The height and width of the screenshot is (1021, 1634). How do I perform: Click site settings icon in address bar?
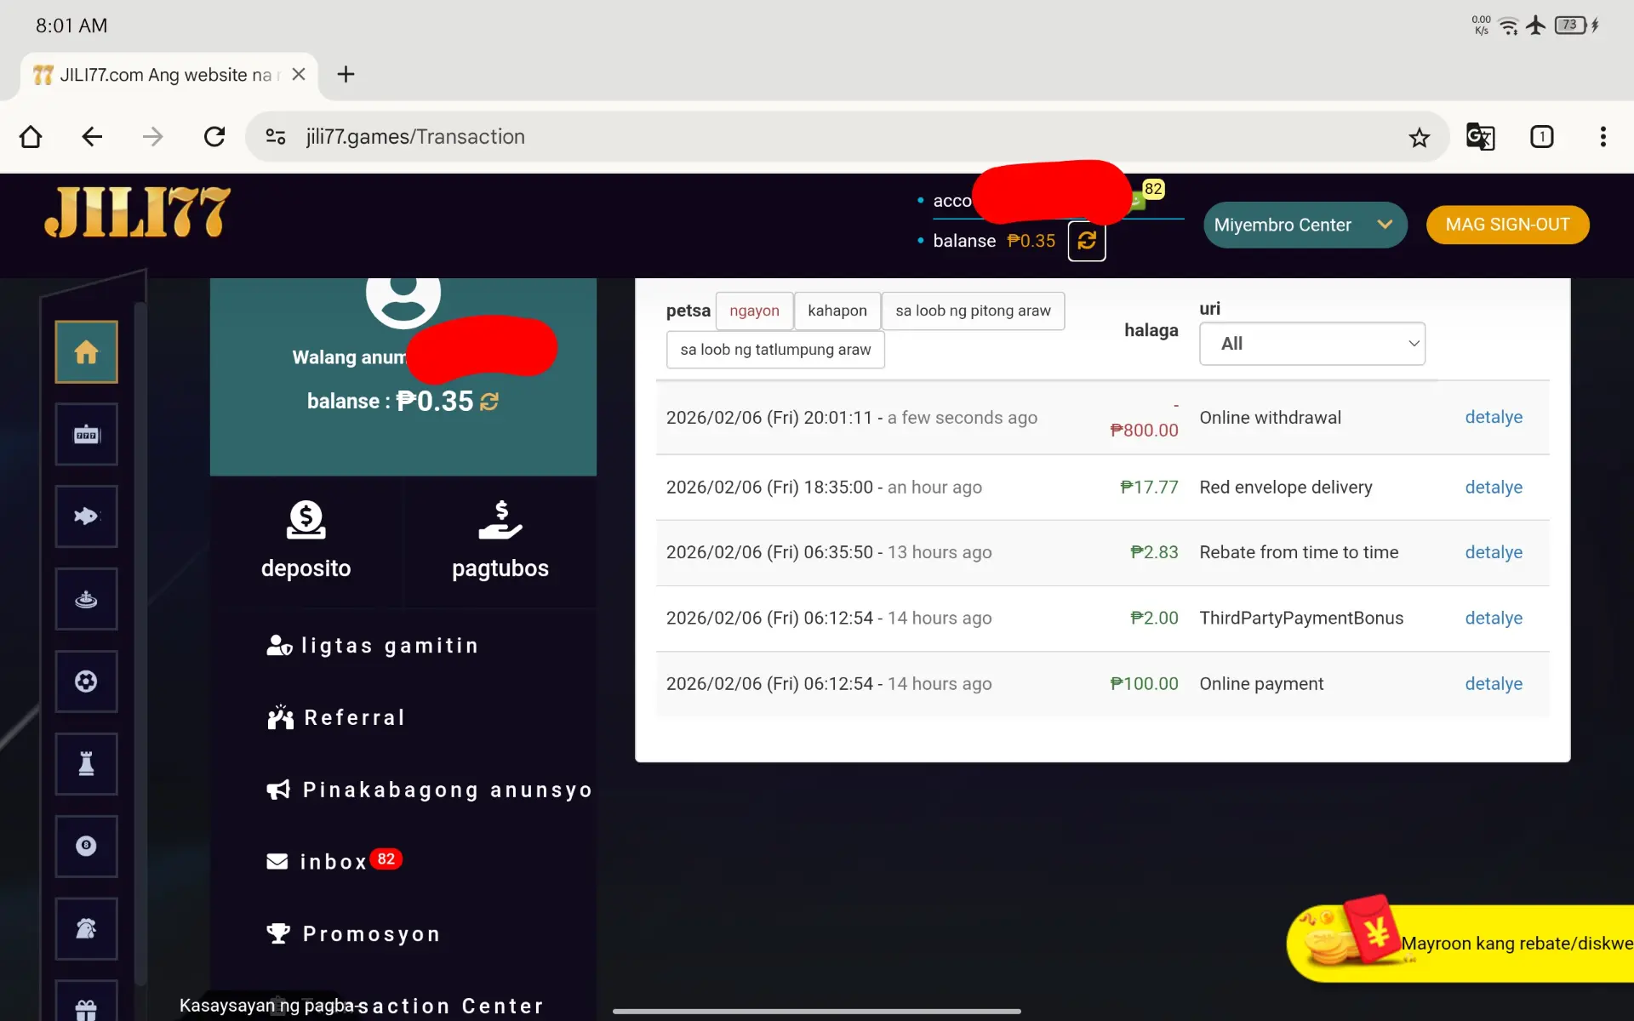pos(275,137)
